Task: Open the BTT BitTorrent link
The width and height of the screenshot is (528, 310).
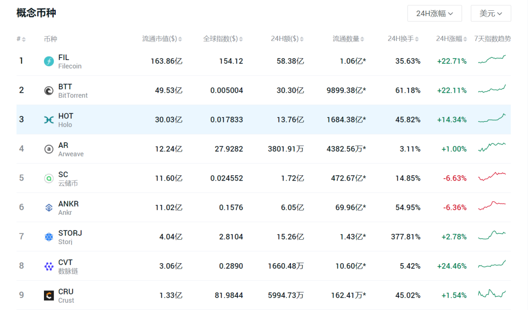Action: [73, 91]
